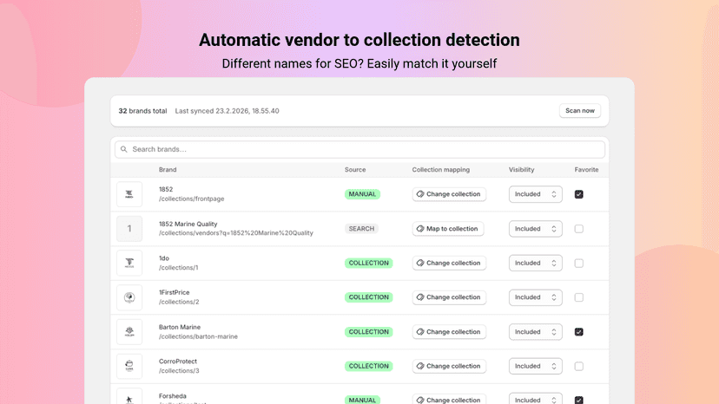This screenshot has width=719, height=404.
Task: Mark 1852 Marine Quality as favorite
Action: [x=578, y=229]
